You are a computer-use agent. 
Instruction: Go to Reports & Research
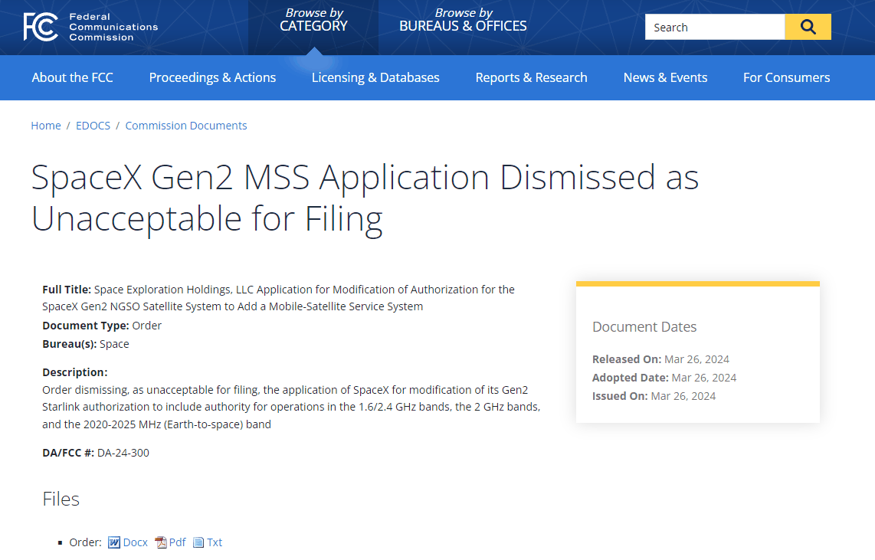click(x=531, y=77)
